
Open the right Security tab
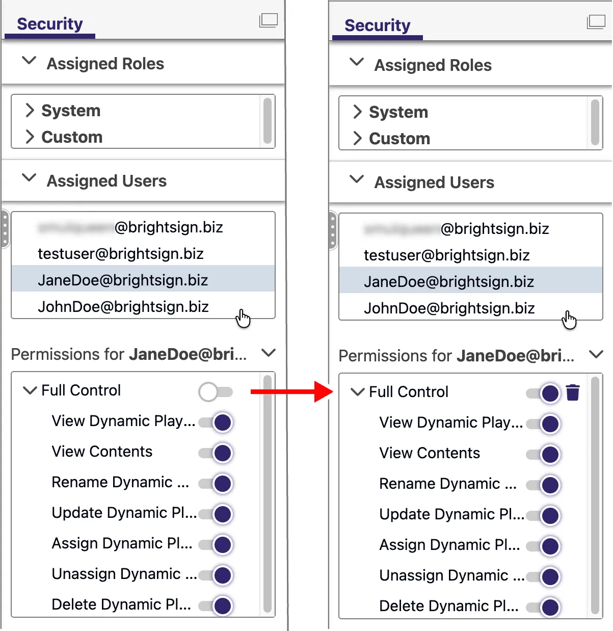point(378,25)
